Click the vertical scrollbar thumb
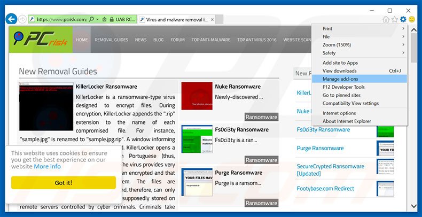Screen dimensions: 422x217 point(414,49)
